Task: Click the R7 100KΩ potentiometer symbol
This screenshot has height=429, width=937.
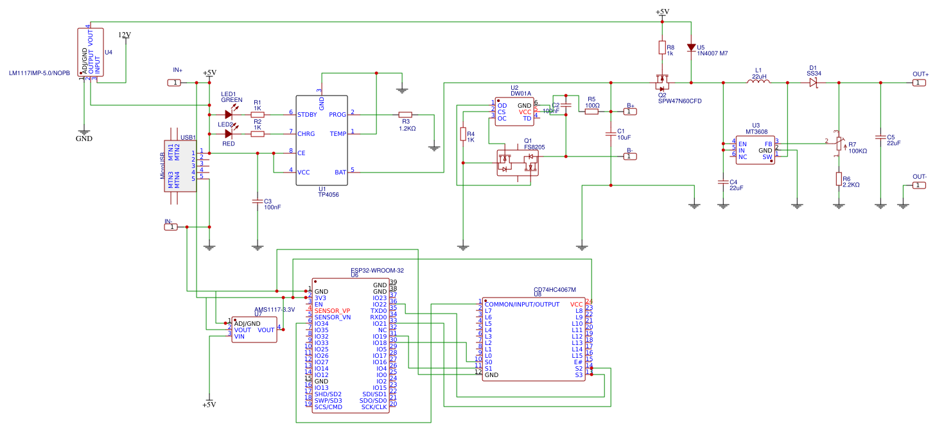Action: click(839, 144)
